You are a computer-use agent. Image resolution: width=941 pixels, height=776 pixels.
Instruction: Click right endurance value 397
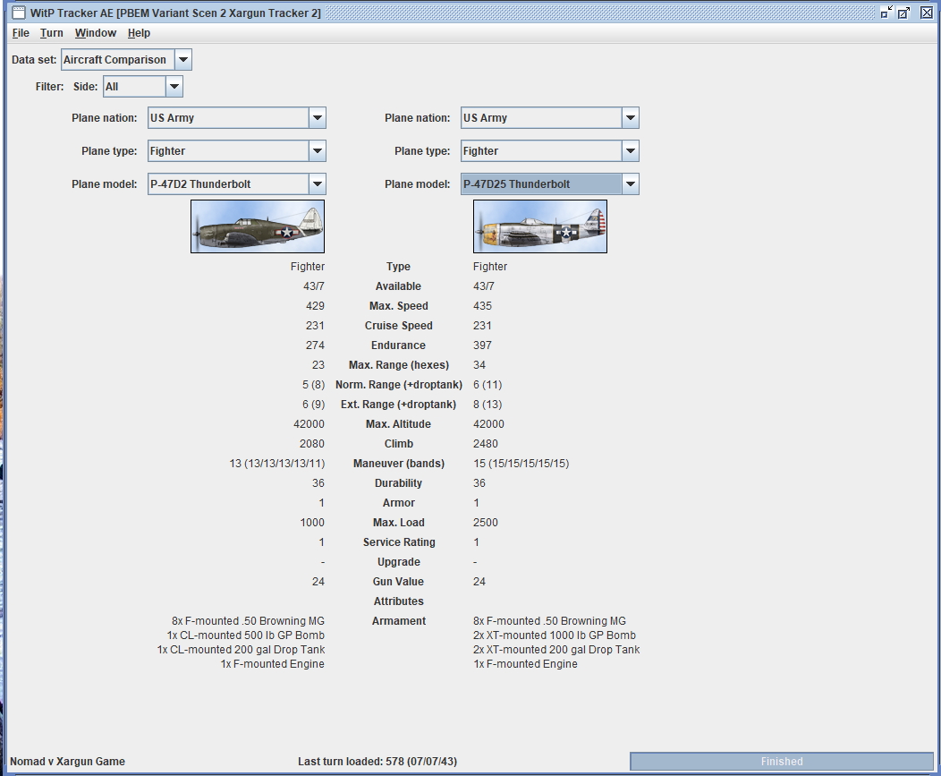482,345
